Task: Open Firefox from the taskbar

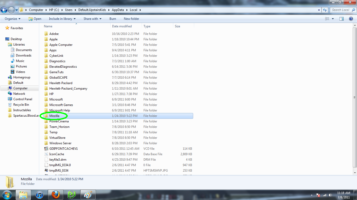Action: (x=56, y=195)
